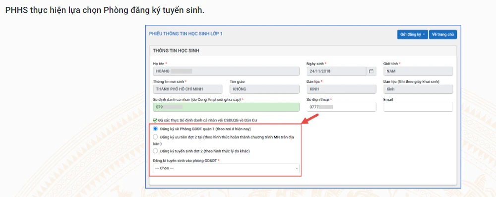Click the Họ tên field with HOÀNG
The width and height of the screenshot is (496, 197).
point(226,71)
